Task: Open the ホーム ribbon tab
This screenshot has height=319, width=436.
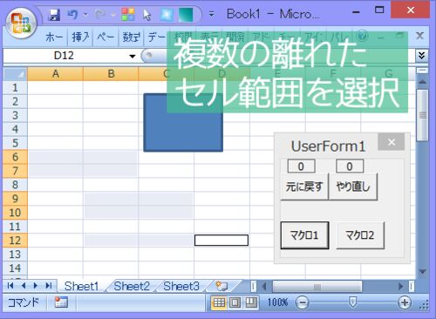Action: click(x=54, y=37)
